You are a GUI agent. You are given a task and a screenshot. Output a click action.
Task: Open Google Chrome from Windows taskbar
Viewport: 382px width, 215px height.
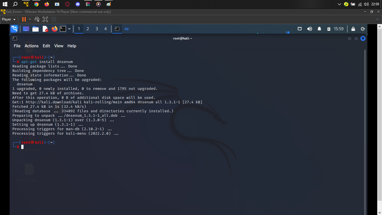[36, 4]
